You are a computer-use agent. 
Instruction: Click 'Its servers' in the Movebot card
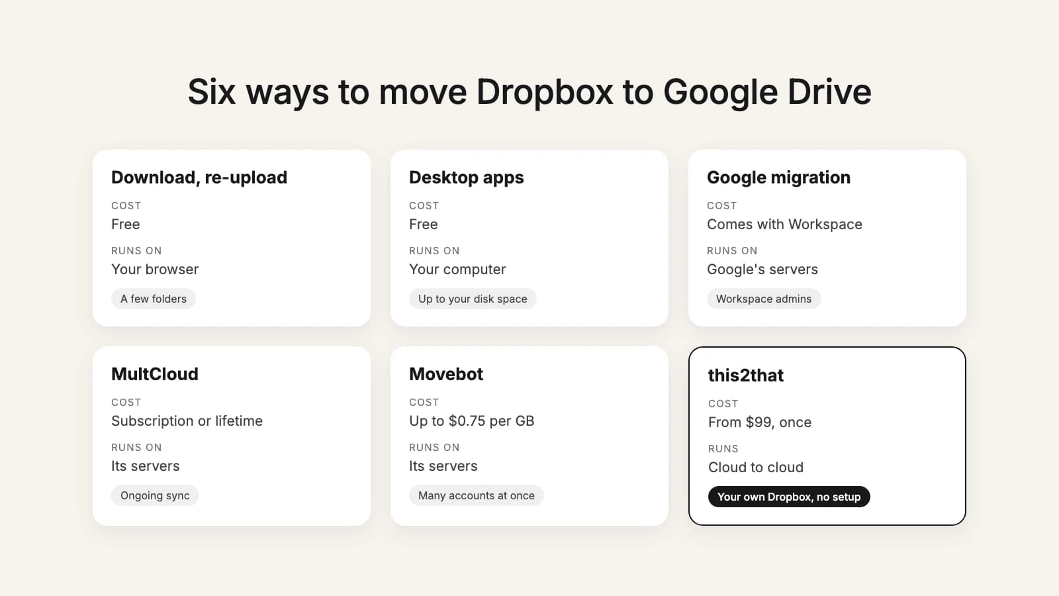443,466
